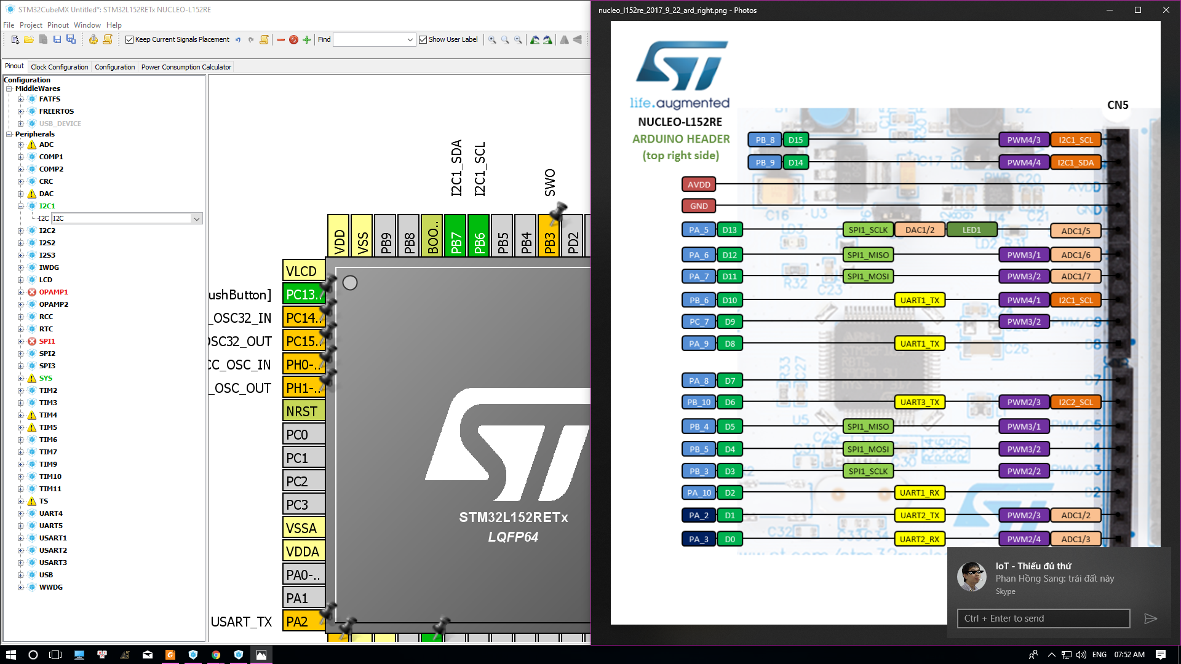
Task: Toggle Keep Current Signals Placement checkbox
Action: click(129, 39)
